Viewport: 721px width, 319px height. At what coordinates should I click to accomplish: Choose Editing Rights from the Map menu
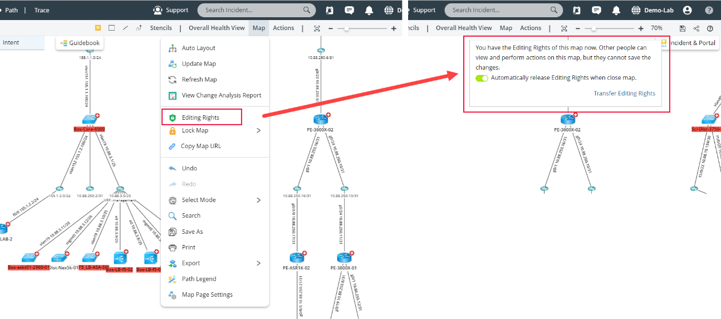pos(201,117)
